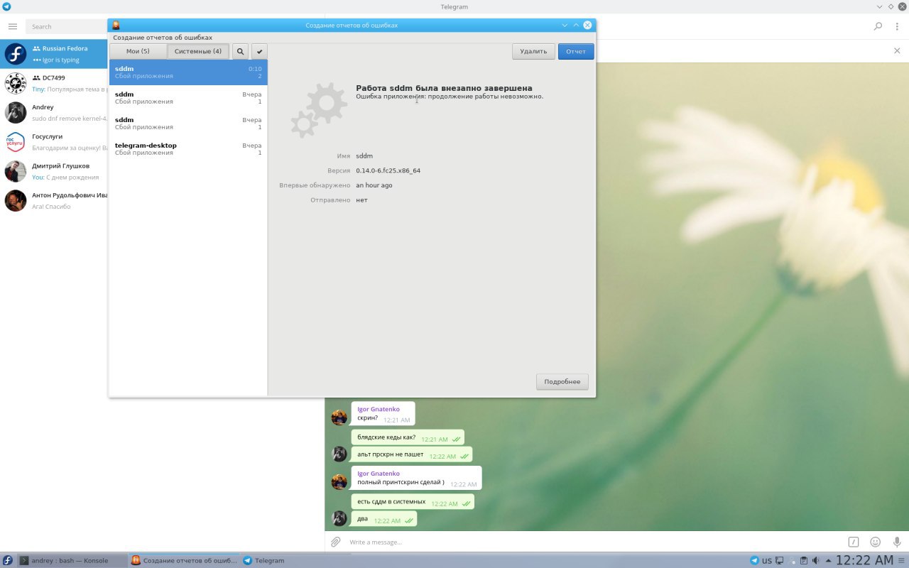This screenshot has width=909, height=568.
Task: Click Igor Gnatenko's avatar beside "скрин?"
Action: (x=339, y=417)
